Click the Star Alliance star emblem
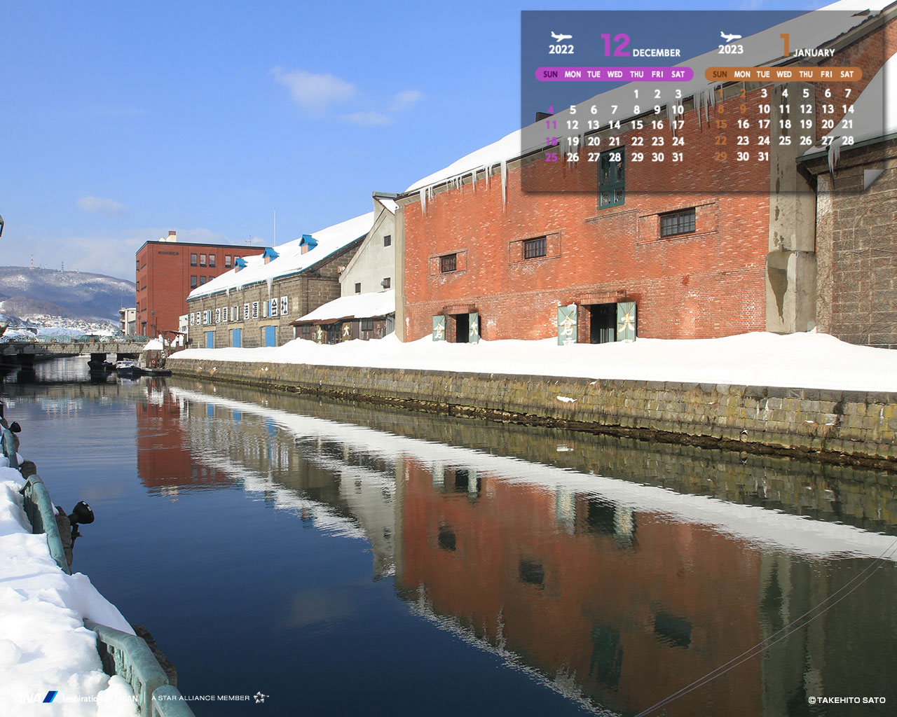 [261, 697]
